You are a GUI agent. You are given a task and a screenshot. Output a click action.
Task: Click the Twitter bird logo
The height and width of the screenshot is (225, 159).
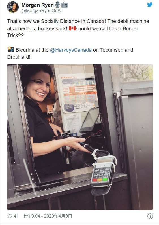coord(150,5)
